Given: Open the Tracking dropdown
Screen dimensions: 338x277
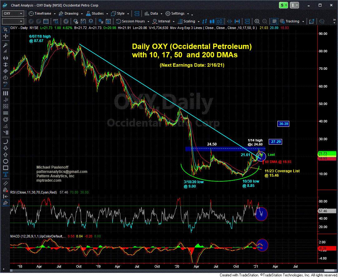Looking at the screenshot, I should [292, 21].
